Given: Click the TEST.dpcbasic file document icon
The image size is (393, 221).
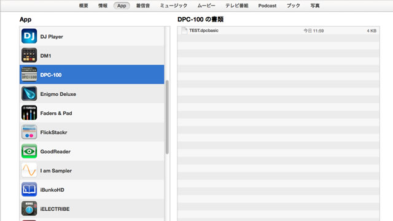Looking at the screenshot, I should 184,30.
